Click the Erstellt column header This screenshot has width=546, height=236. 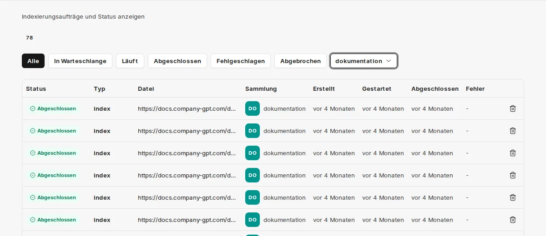pyautogui.click(x=324, y=88)
